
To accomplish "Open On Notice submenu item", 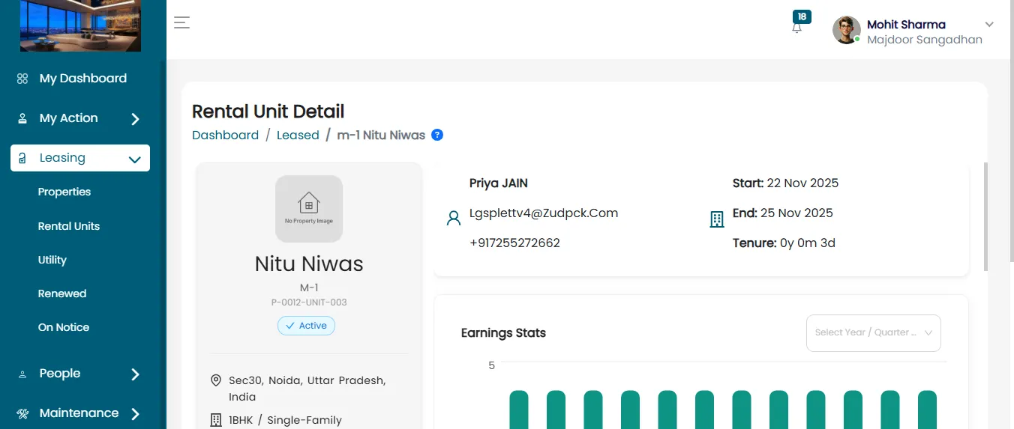I will click(64, 327).
